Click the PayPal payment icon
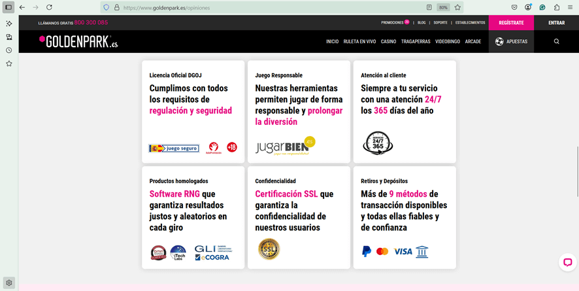Viewport: 579px width, 291px height. click(367, 252)
